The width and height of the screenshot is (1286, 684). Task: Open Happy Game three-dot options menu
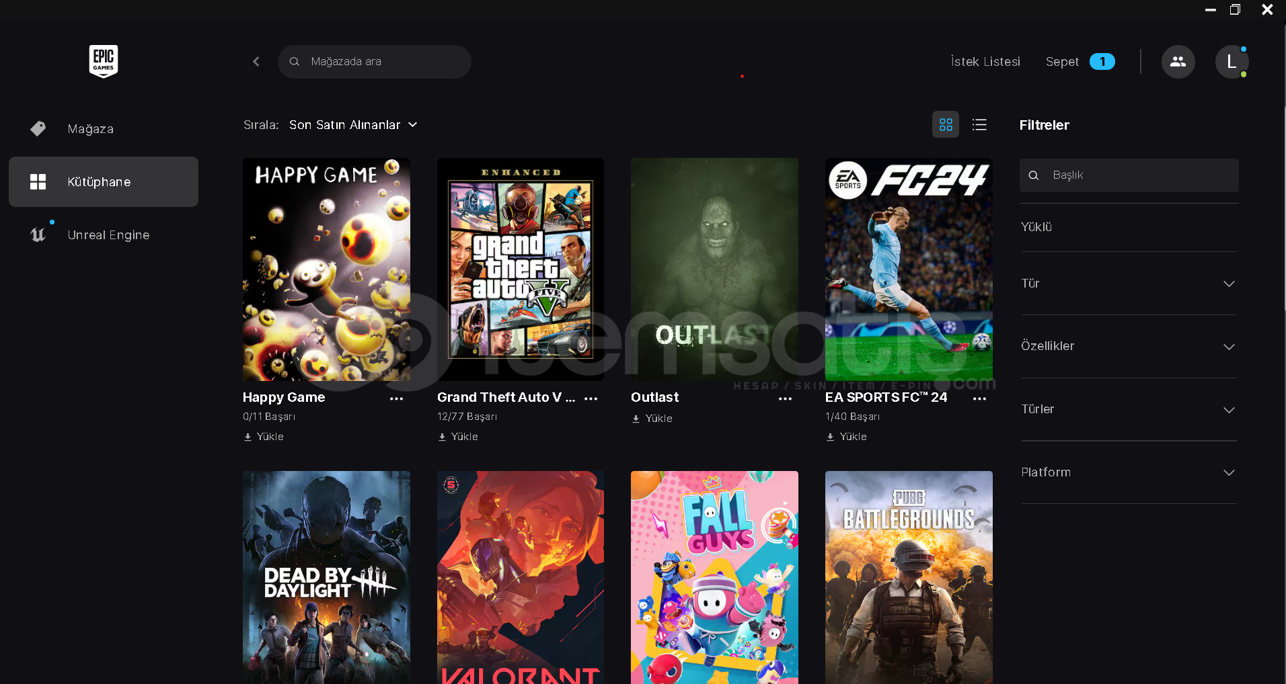pos(397,398)
